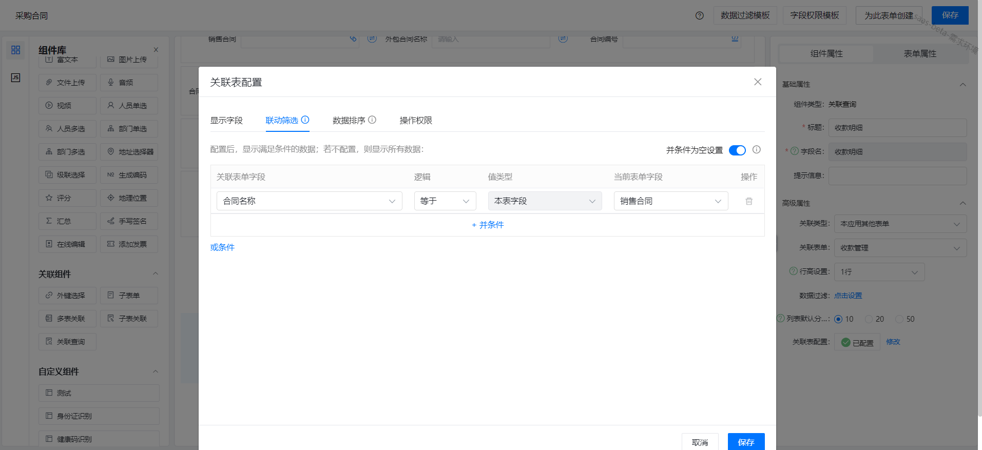Open the component grid icon in left rail
The width and height of the screenshot is (982, 450).
click(15, 50)
